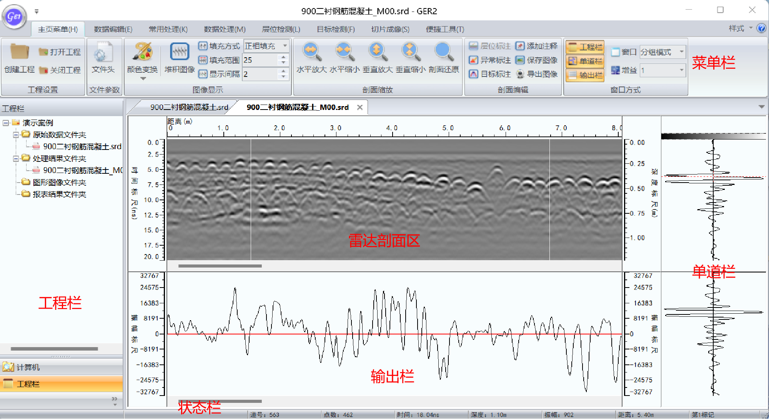Open the help question mark icon
This screenshot has width=769, height=419.
pos(761,28)
